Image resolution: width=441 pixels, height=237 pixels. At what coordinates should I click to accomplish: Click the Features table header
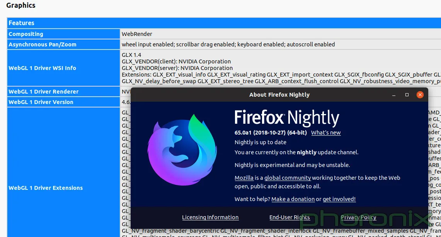[x=224, y=23]
